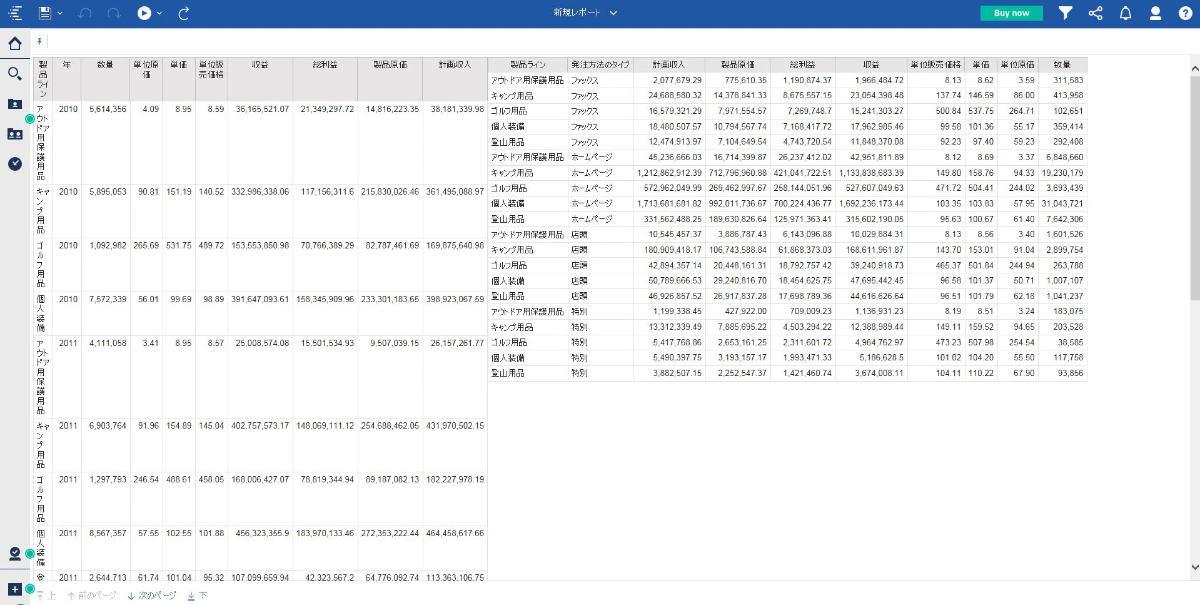Viewport: 1200px width, 605px height.
Task: Go to Home in the sidebar
Action: [15, 43]
